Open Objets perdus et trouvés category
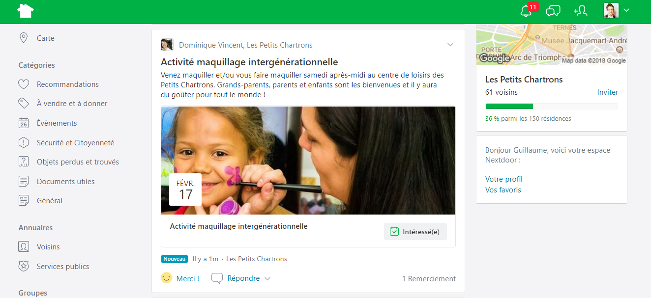 [69, 162]
